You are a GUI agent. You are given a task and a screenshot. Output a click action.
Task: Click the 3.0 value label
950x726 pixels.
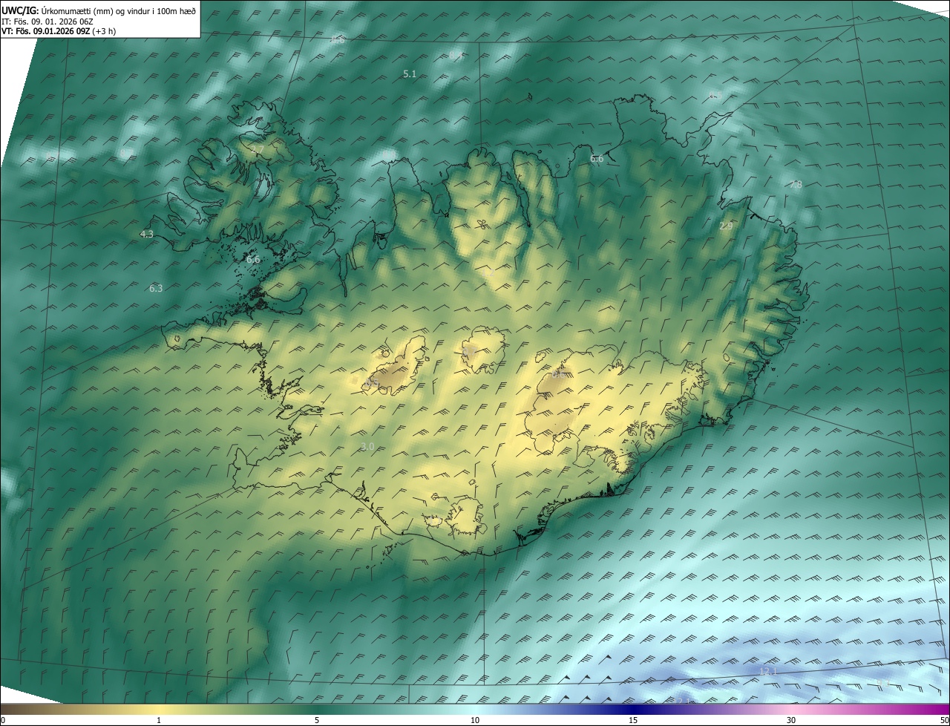(367, 446)
